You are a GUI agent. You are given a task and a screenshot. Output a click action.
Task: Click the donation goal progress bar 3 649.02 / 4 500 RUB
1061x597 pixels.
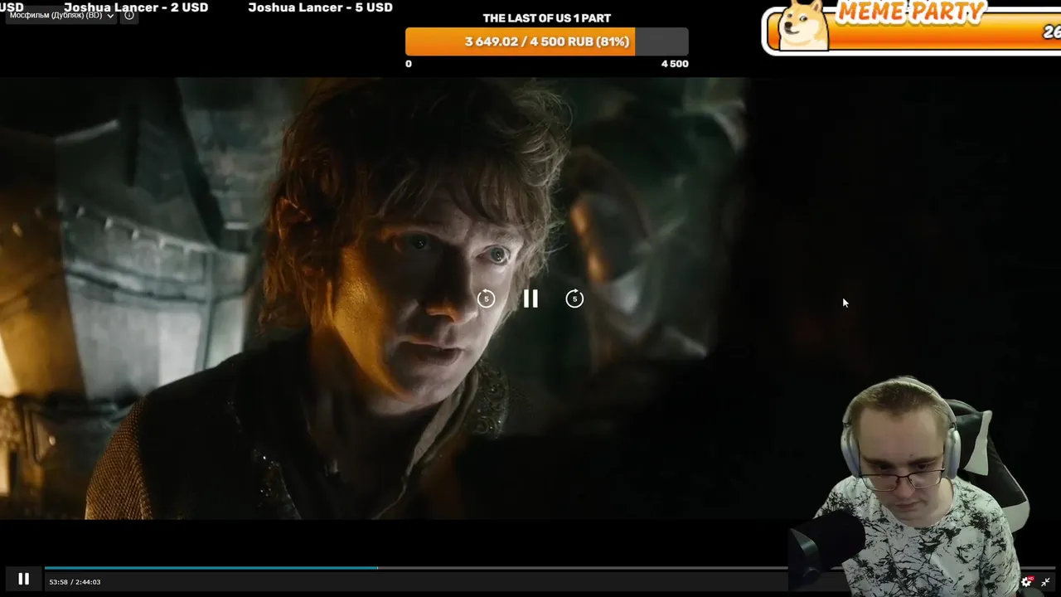click(546, 41)
